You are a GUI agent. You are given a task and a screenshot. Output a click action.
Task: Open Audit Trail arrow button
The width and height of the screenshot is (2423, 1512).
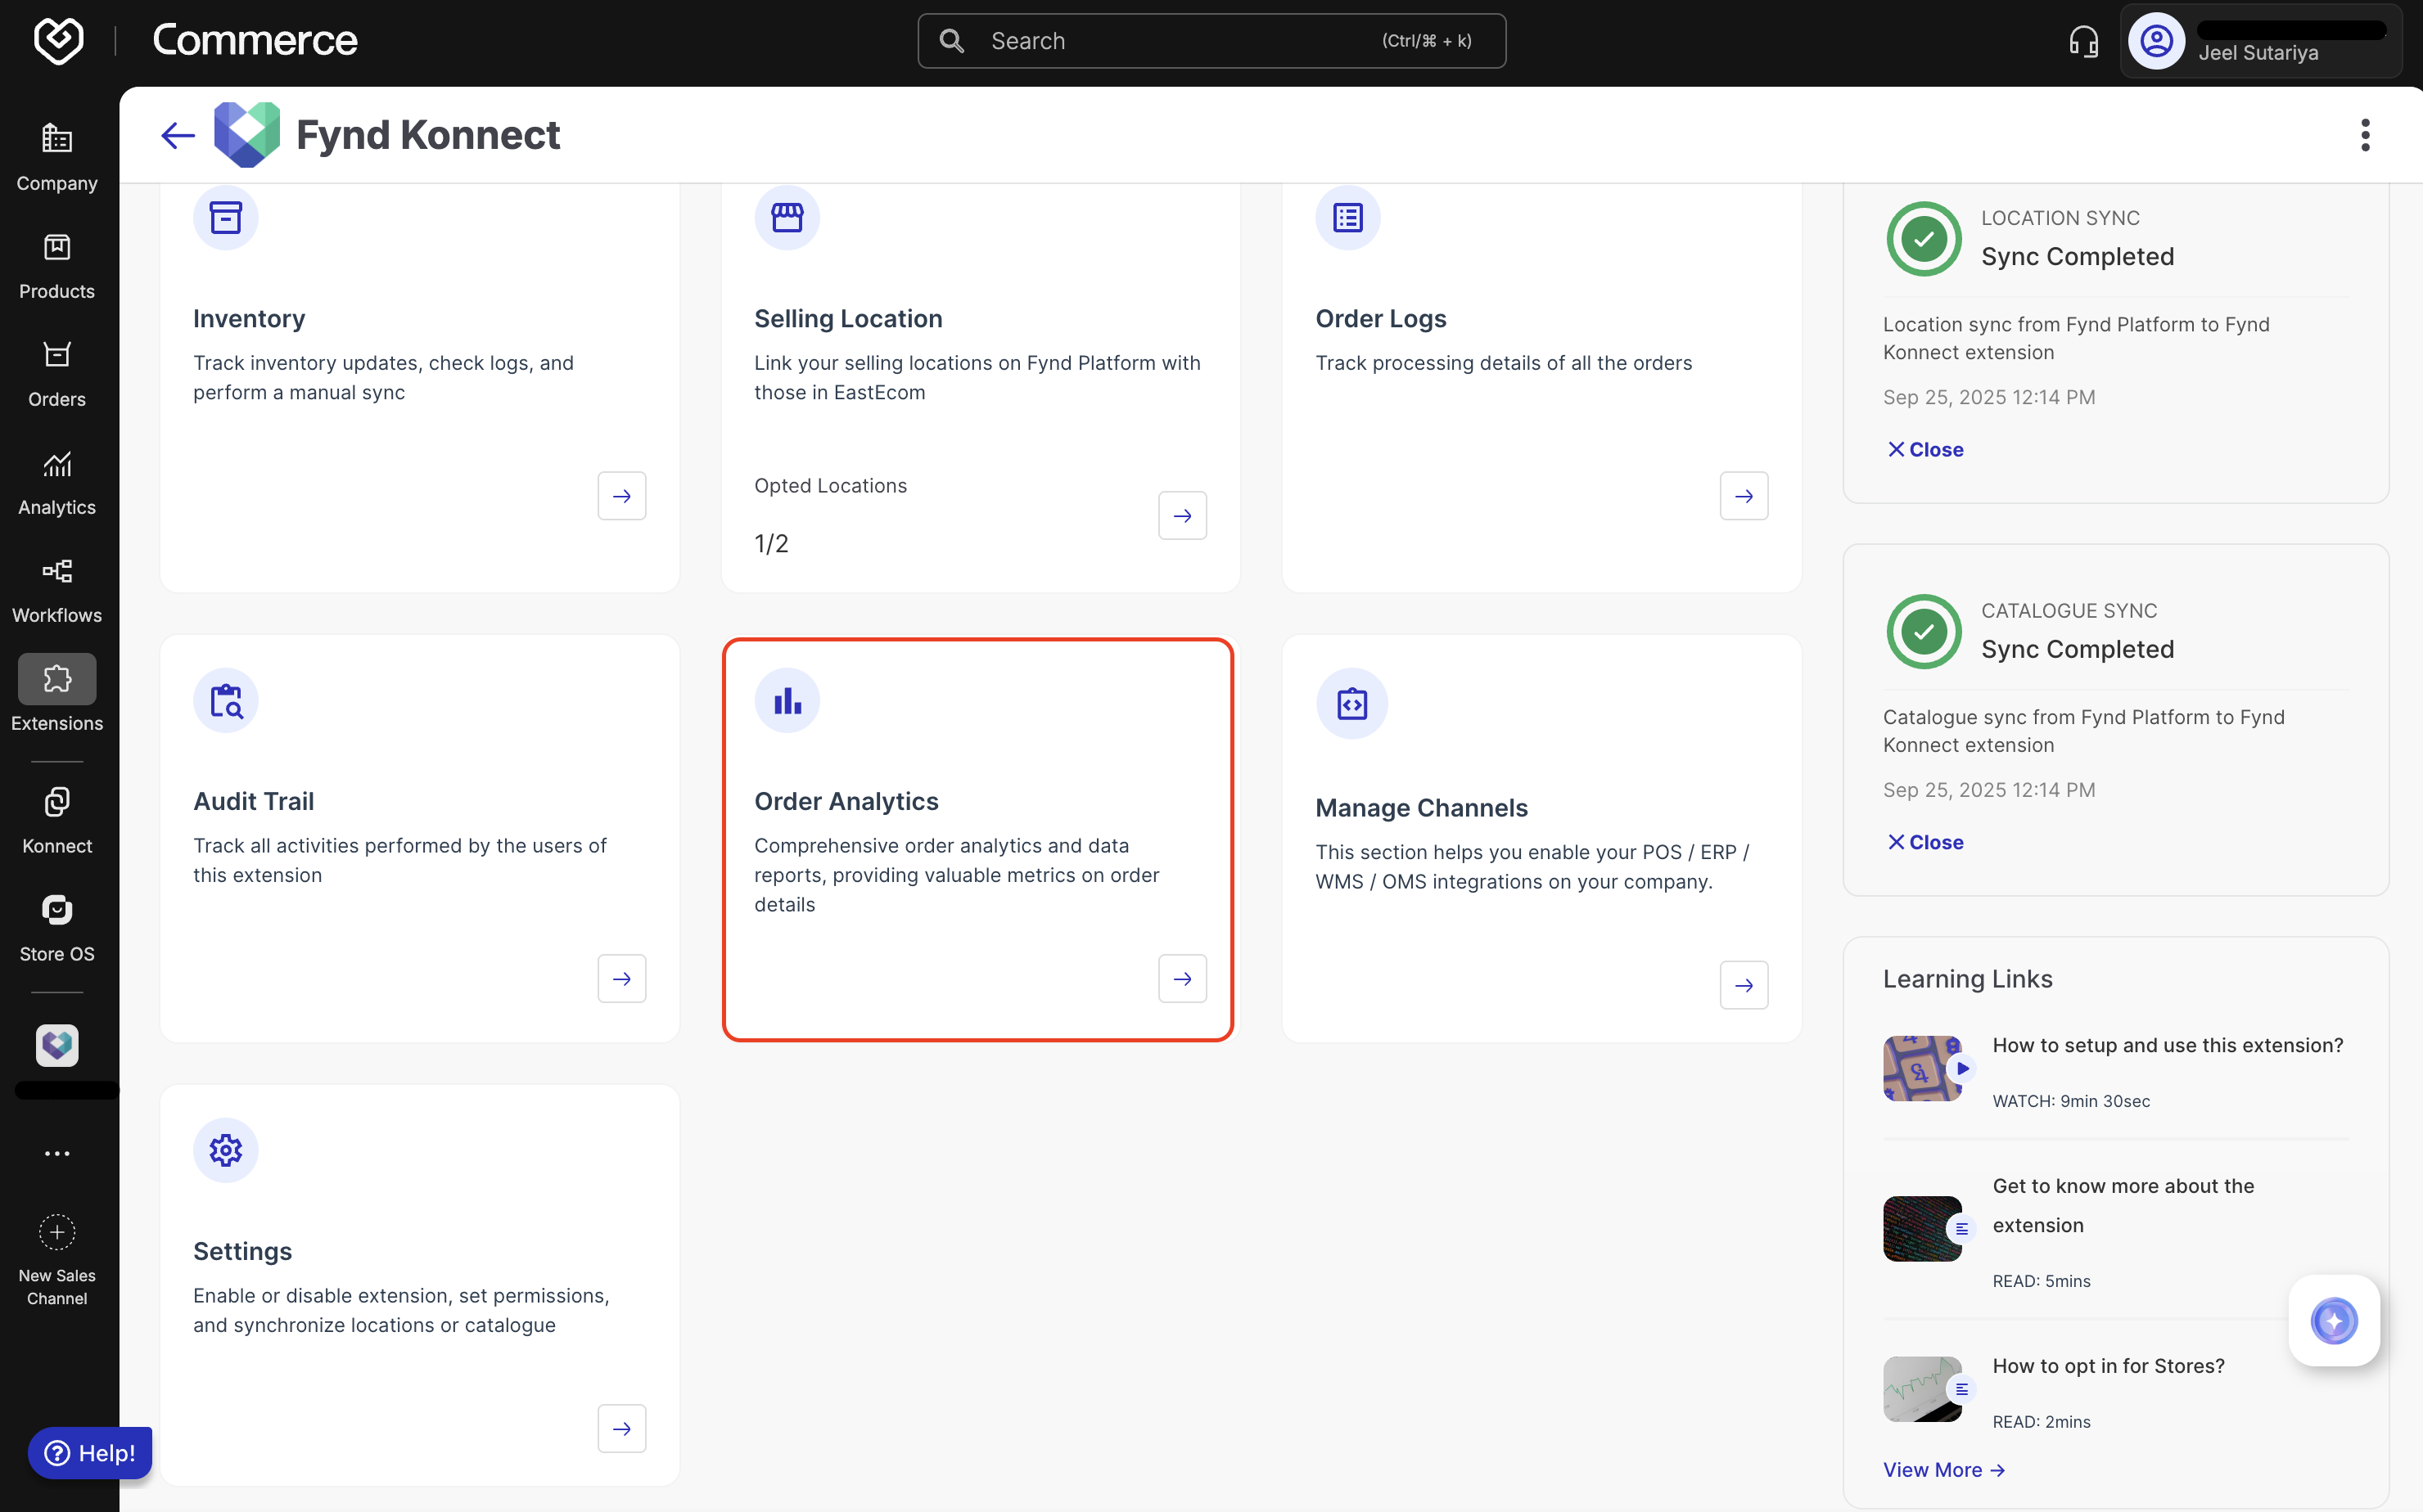(621, 978)
